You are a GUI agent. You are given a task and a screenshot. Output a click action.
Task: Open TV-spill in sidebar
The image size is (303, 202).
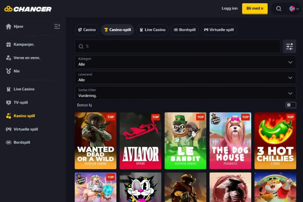[x=21, y=103]
